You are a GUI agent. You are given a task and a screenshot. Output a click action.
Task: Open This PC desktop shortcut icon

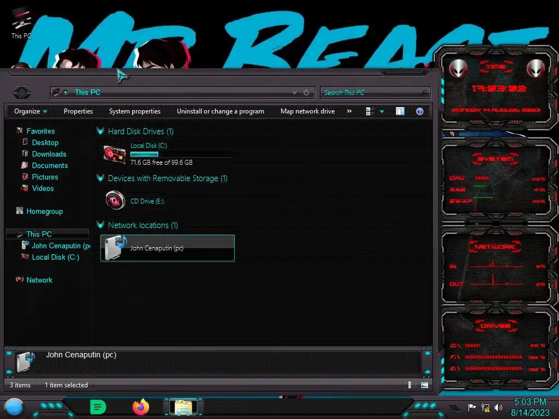coord(21,23)
